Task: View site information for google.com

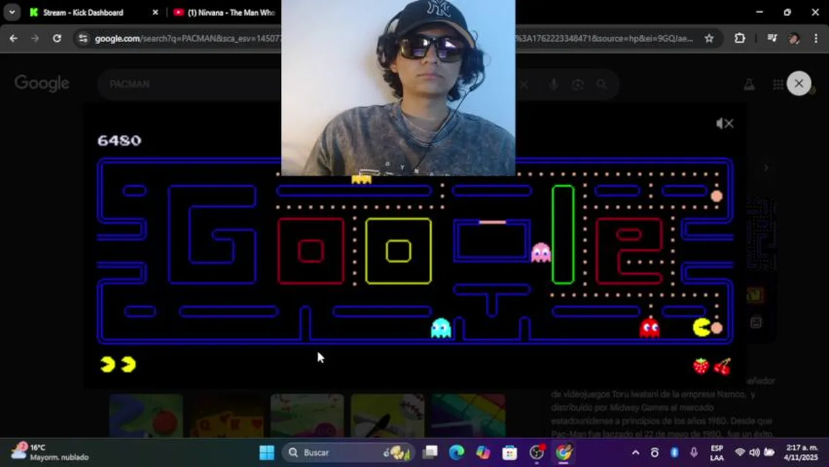Action: [x=82, y=38]
